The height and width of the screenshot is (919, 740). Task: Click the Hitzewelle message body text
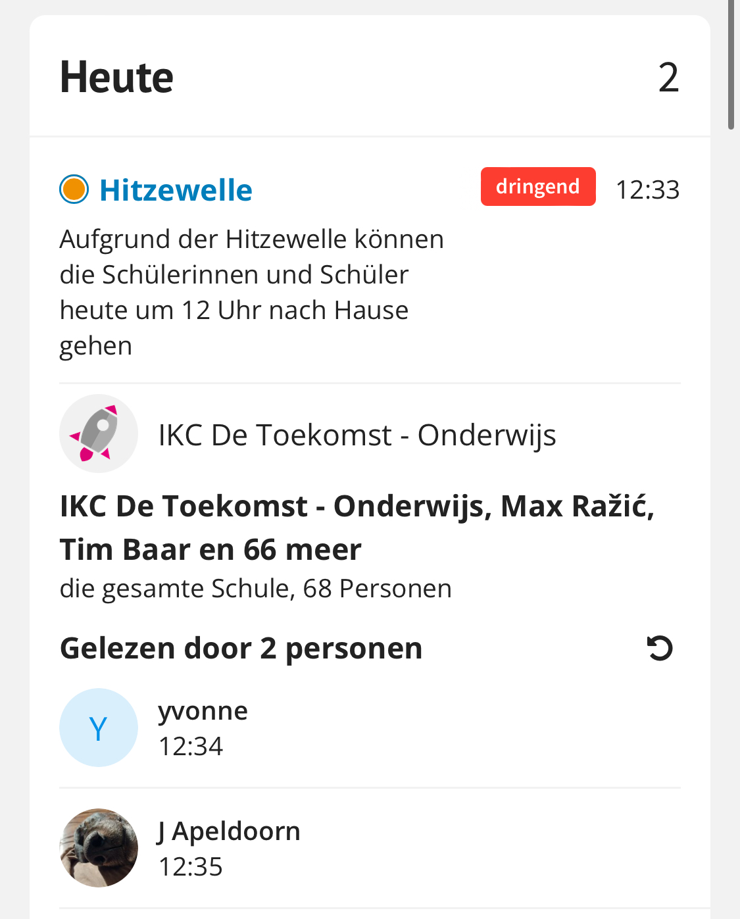251,293
